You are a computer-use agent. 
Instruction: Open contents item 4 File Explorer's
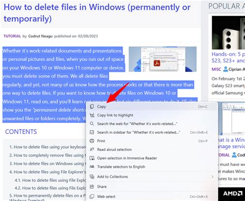point(48,172)
